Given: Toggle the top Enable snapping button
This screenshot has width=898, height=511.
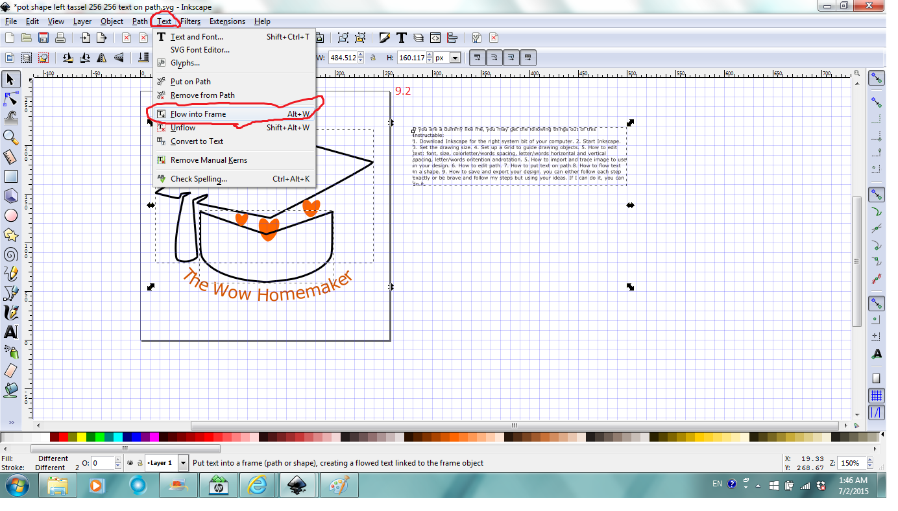Looking at the screenshot, I should (x=877, y=78).
